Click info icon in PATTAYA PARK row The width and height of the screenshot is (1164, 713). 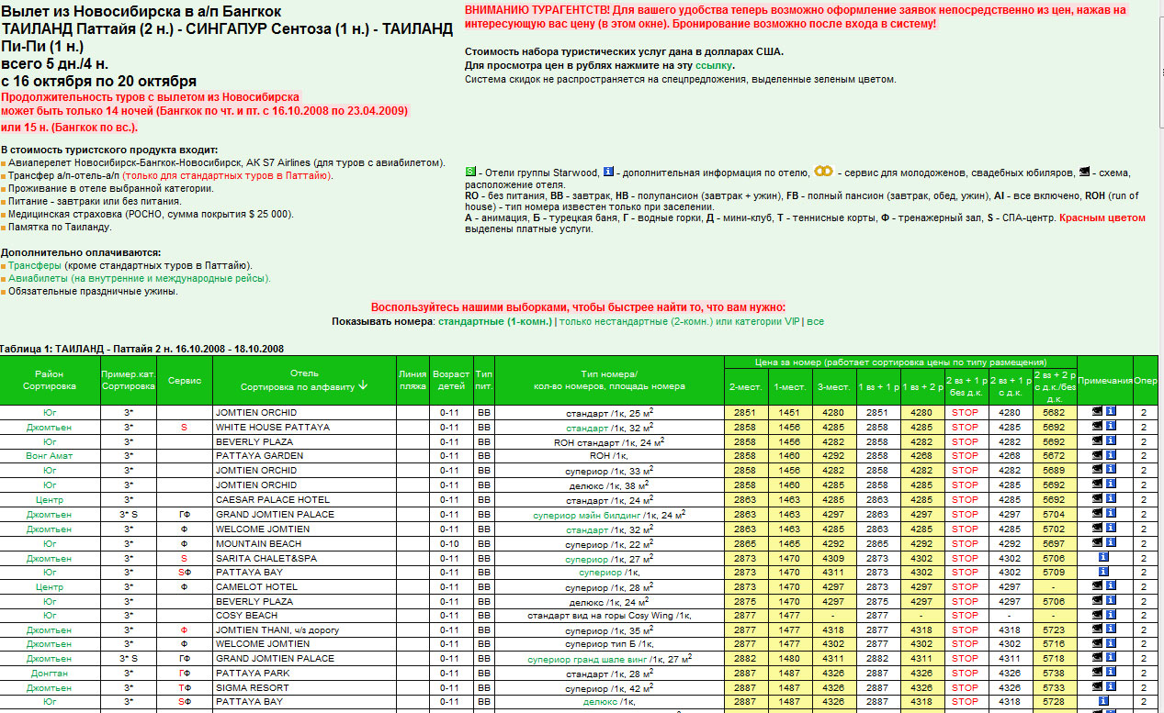(x=1110, y=673)
